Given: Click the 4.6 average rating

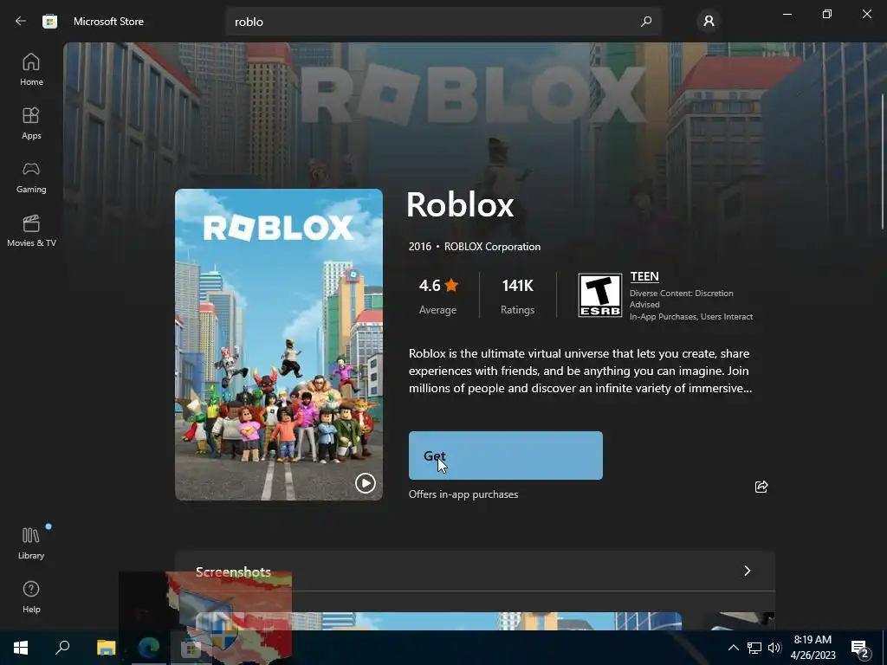Looking at the screenshot, I should (x=437, y=295).
